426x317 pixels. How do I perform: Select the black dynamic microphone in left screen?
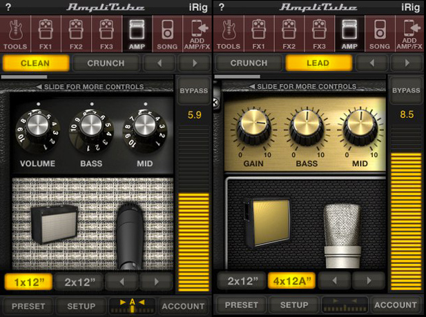click(x=130, y=236)
